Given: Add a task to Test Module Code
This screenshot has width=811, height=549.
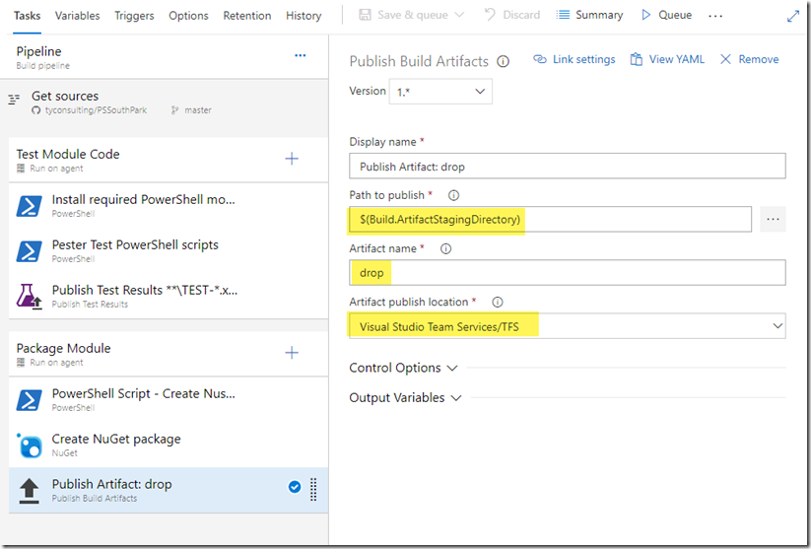Looking at the screenshot, I should click(292, 159).
